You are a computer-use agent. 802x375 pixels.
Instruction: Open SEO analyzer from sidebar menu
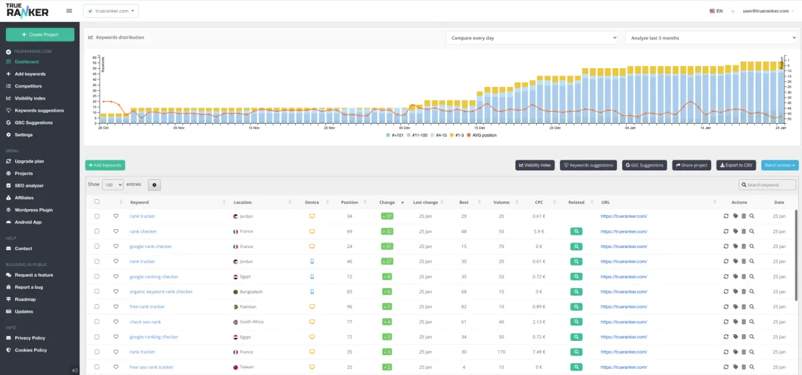pyautogui.click(x=29, y=185)
